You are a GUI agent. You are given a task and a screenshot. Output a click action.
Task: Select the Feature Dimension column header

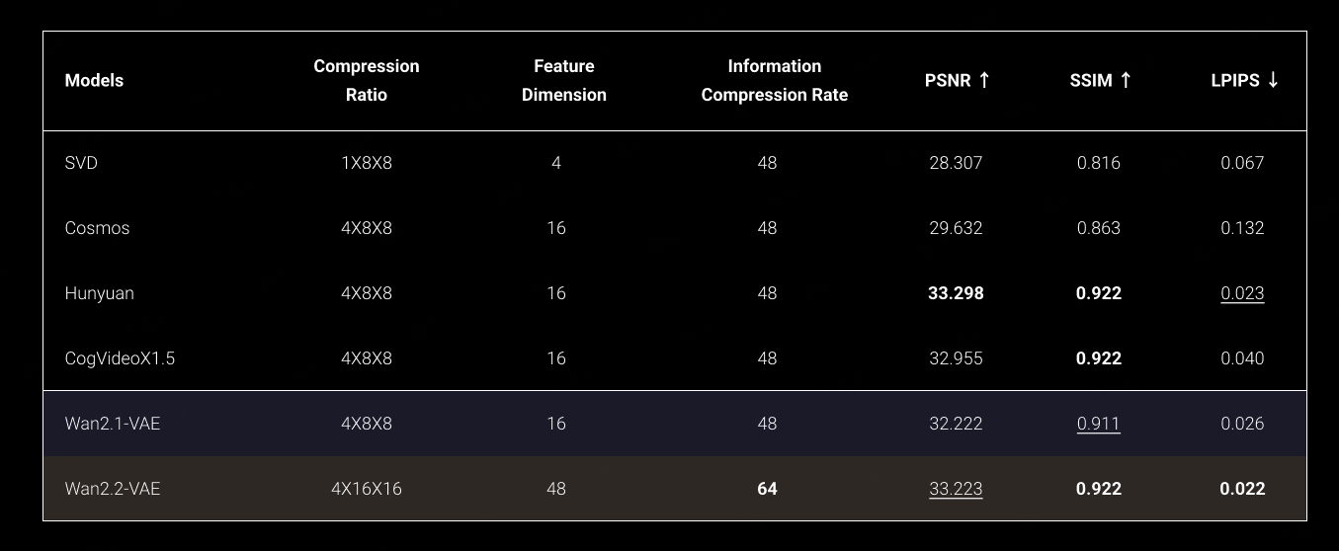pos(563,80)
